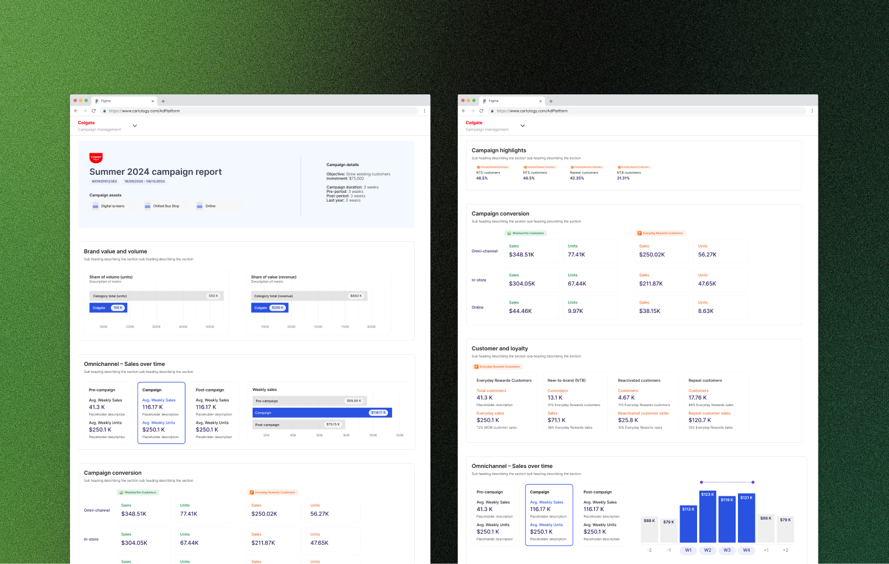Select the Pre-campaign card in the left window
Image resolution: width=889 pixels, height=564 pixels.
[107, 413]
